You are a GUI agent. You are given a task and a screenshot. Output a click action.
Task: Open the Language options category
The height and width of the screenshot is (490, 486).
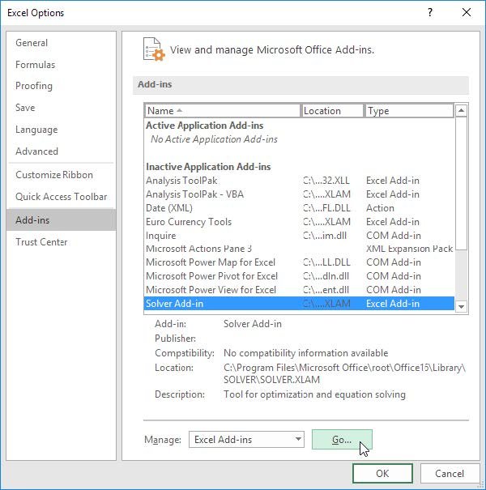[61, 130]
